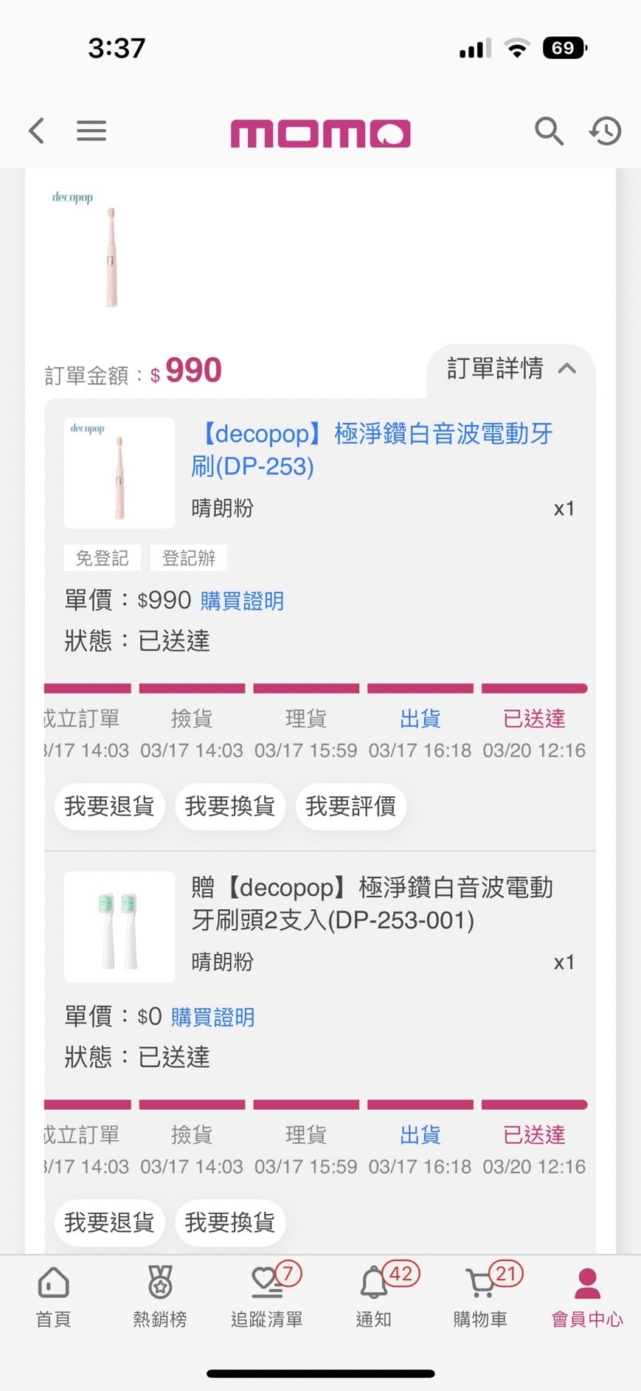The image size is (641, 1391).
Task: Tap 已送達 step on toothbrush progress
Action: [534, 719]
